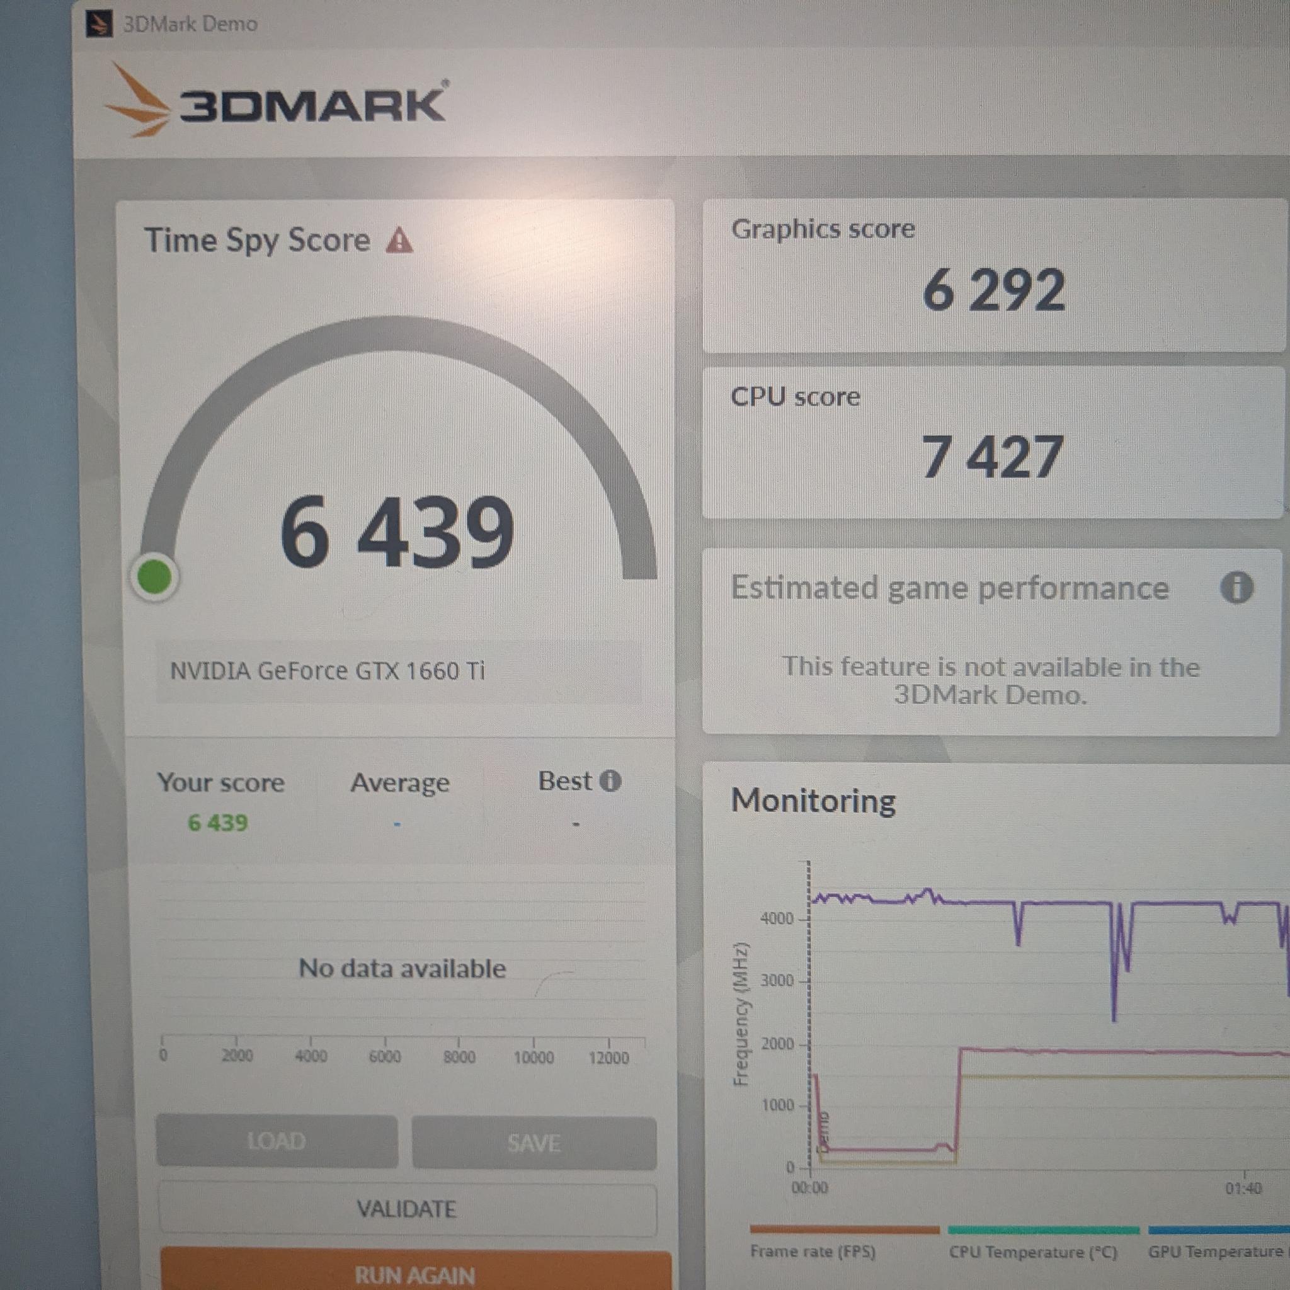This screenshot has height=1290, width=1290.
Task: Click the green dot on the score gauge
Action: 155,578
